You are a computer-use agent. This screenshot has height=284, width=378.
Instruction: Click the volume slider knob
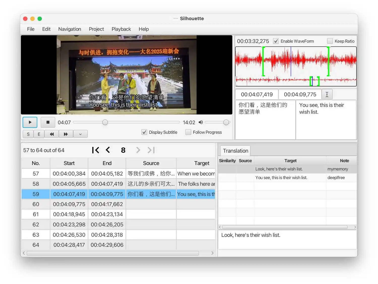pyautogui.click(x=226, y=122)
